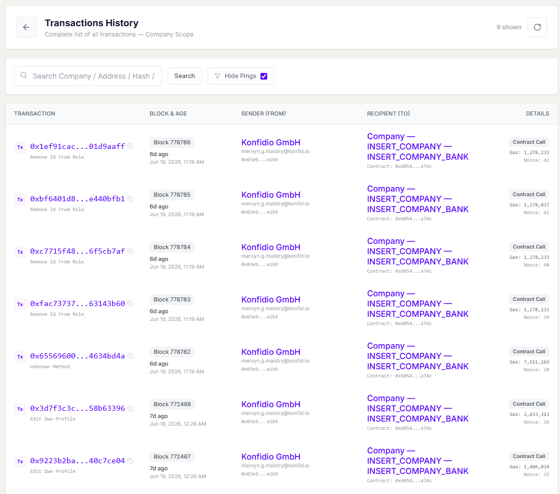Click the RECIPIENT (TO) column header
Image resolution: width=560 pixels, height=494 pixels.
coord(388,113)
